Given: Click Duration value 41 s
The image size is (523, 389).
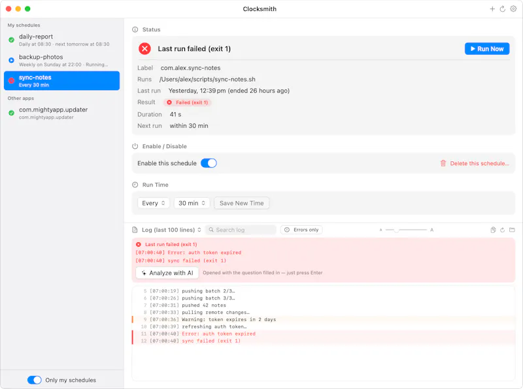Looking at the screenshot, I should pyautogui.click(x=175, y=114).
